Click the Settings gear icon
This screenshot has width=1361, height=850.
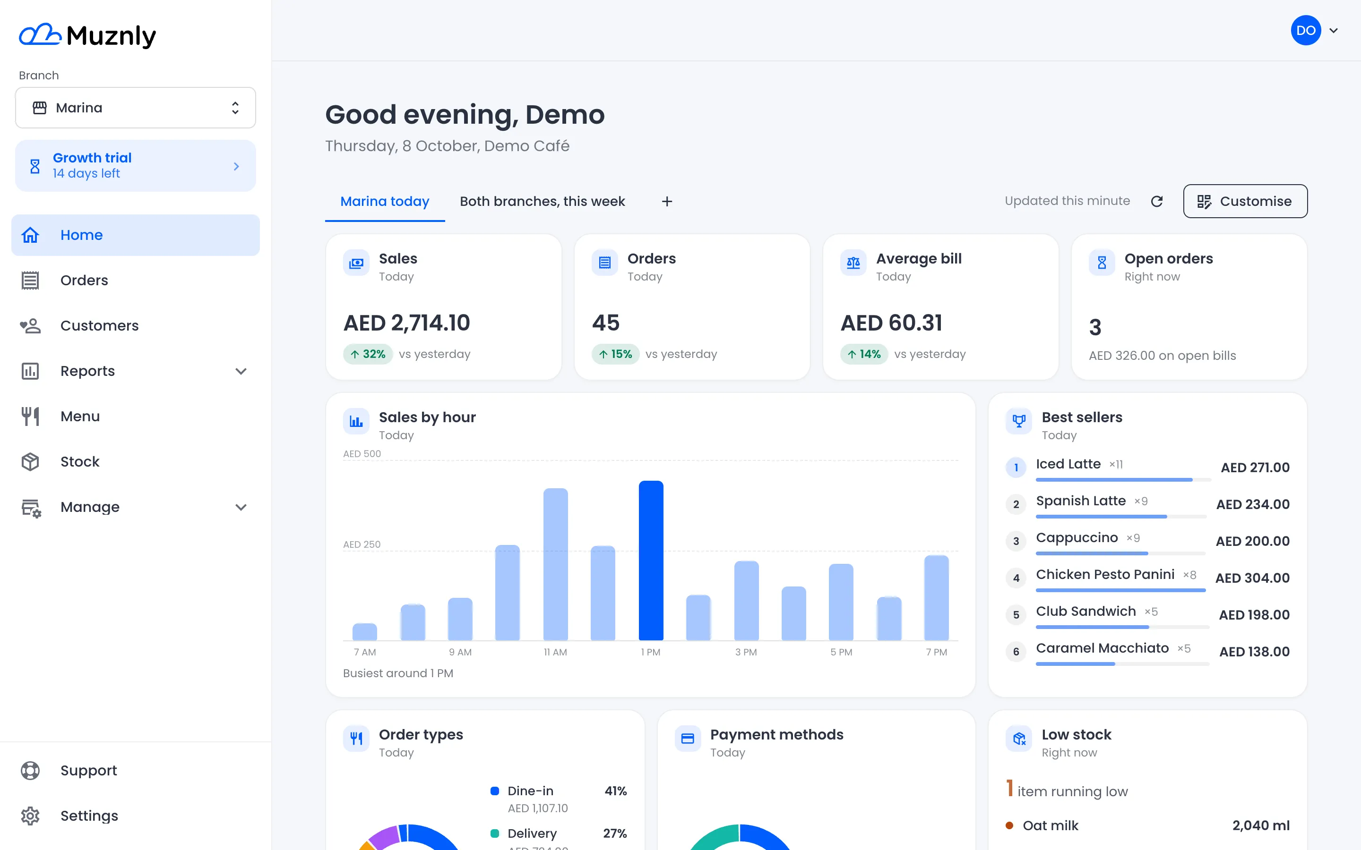[x=30, y=816]
